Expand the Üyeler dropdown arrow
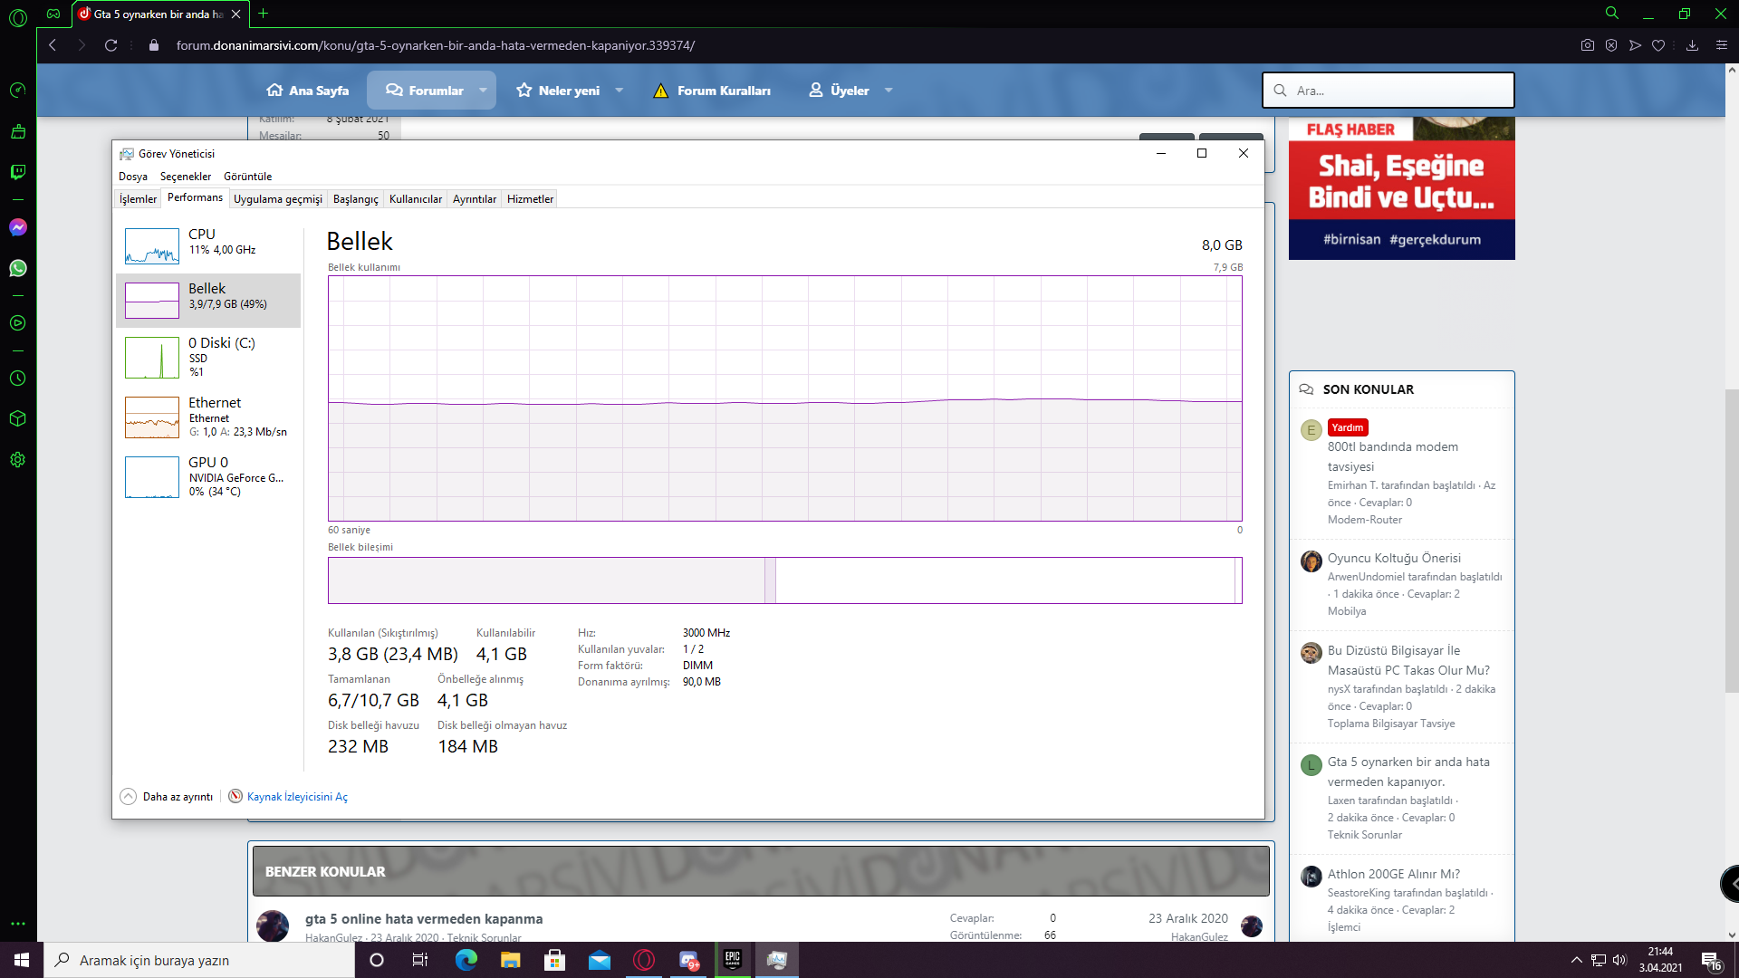 click(x=889, y=91)
